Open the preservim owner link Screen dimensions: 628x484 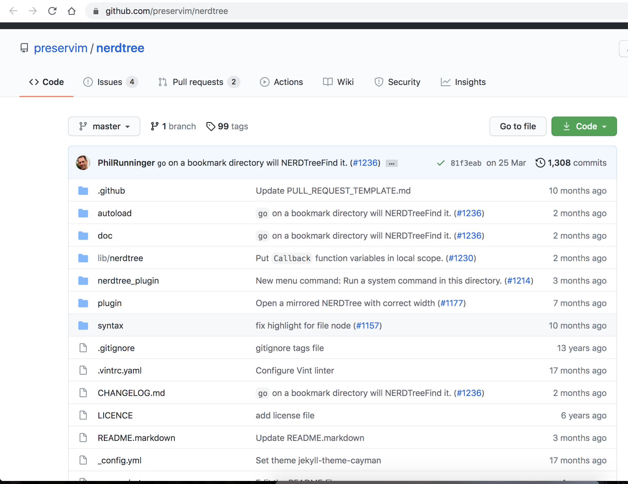[61, 48]
